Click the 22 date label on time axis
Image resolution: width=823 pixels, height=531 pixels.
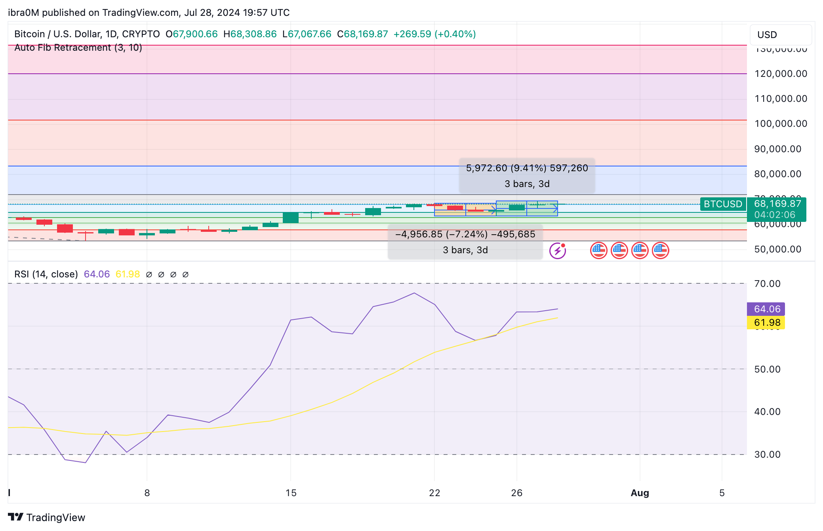tap(434, 493)
